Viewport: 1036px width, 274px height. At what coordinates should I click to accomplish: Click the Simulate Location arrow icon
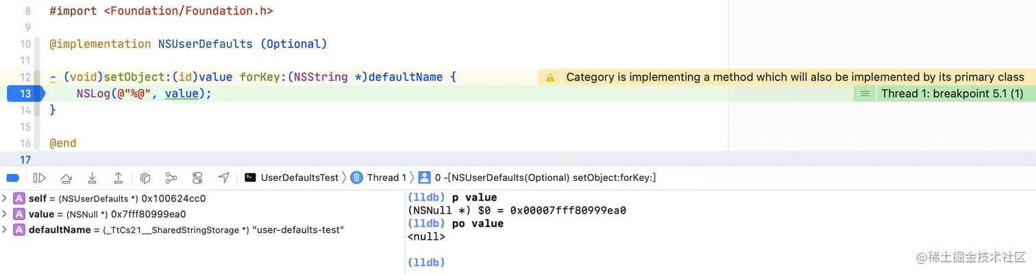pos(223,178)
